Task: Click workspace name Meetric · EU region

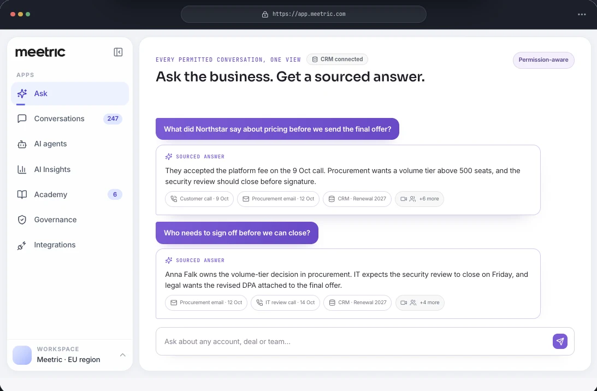Action: (x=68, y=359)
